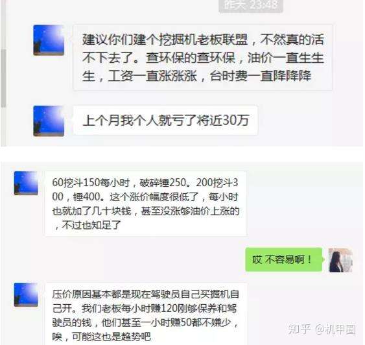Click the timestamp label at the top
This screenshot has height=345, width=365.
(x=251, y=6)
